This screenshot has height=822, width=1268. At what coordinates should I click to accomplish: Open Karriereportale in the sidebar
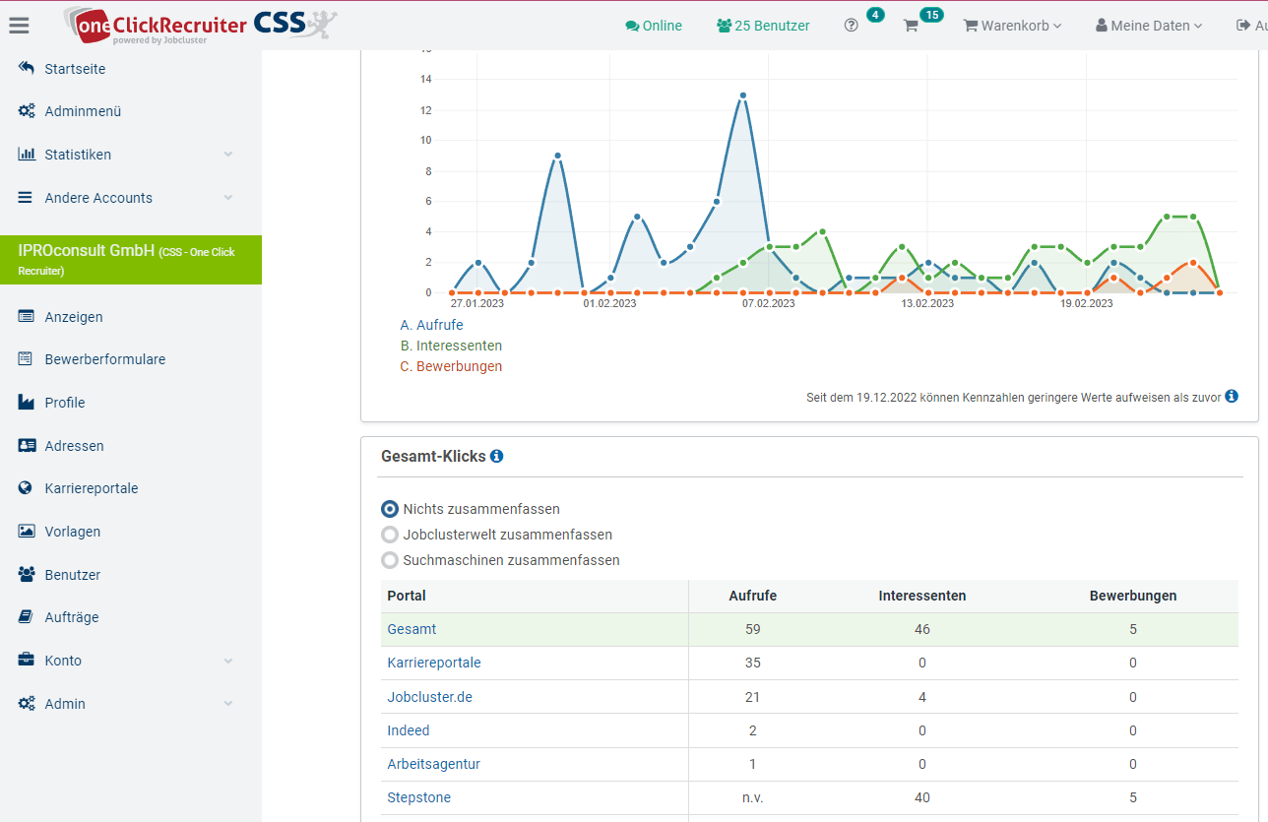92,488
